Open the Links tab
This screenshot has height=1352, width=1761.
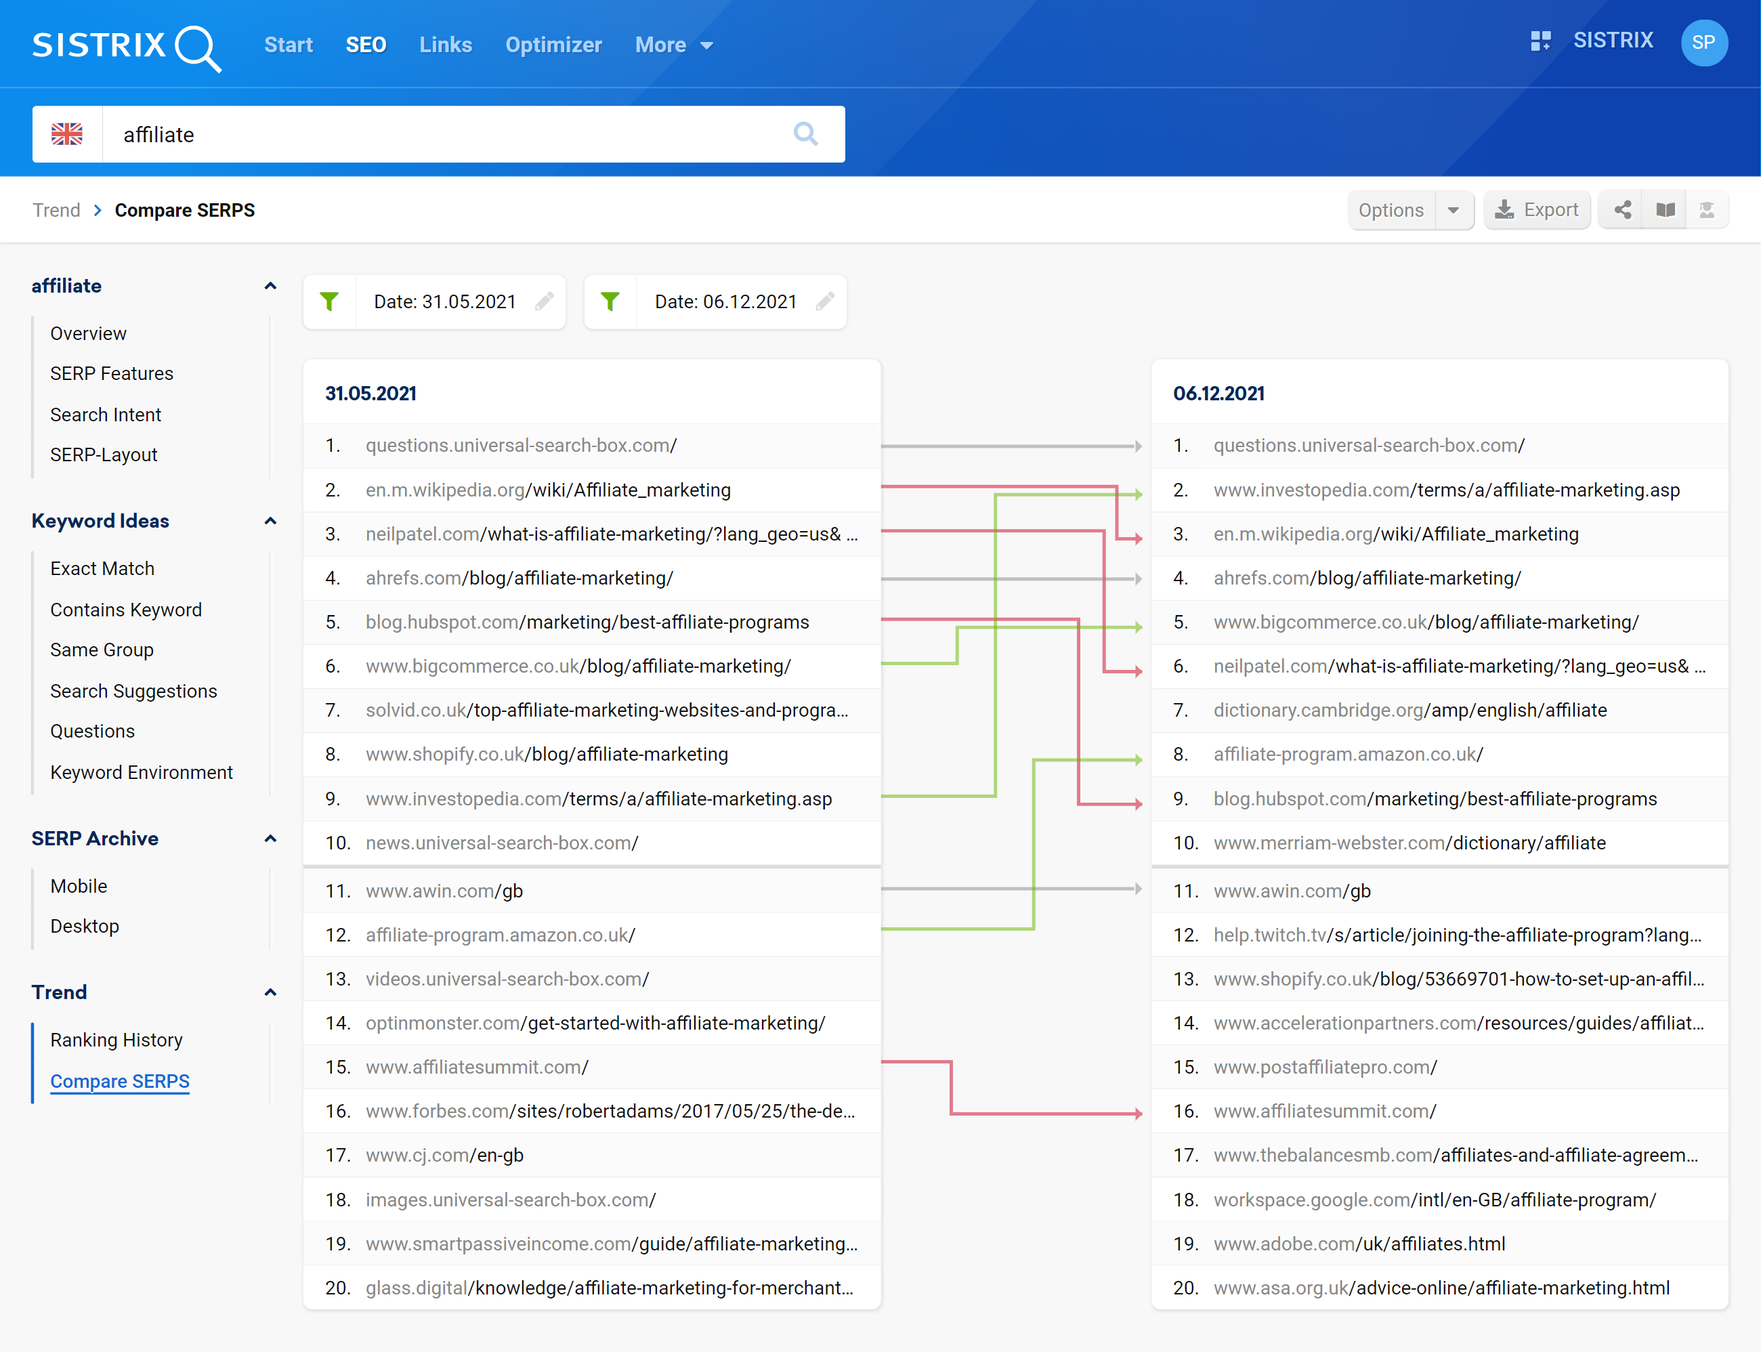(446, 45)
